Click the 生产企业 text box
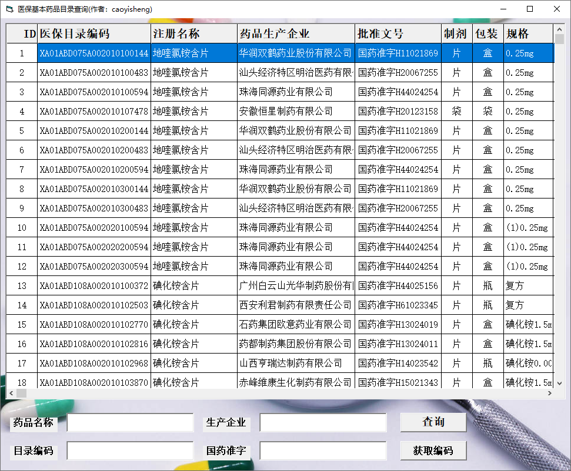571x471 pixels. pos(323,422)
